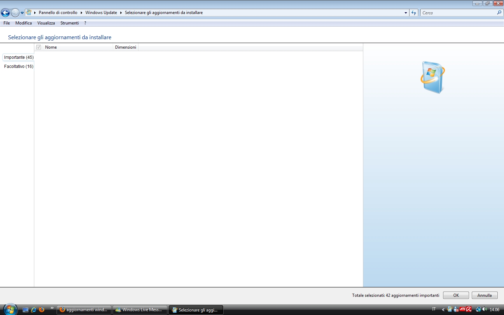The height and width of the screenshot is (315, 504).
Task: Expand the address bar history dropdown
Action: 406,13
